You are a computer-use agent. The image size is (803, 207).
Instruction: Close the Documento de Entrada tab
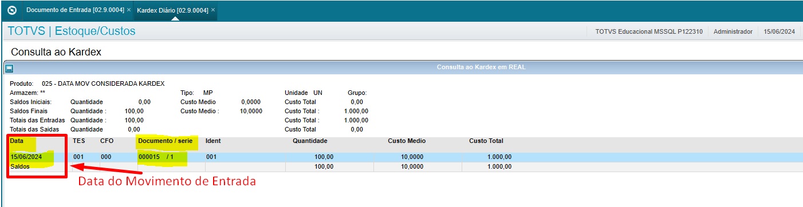coord(129,10)
